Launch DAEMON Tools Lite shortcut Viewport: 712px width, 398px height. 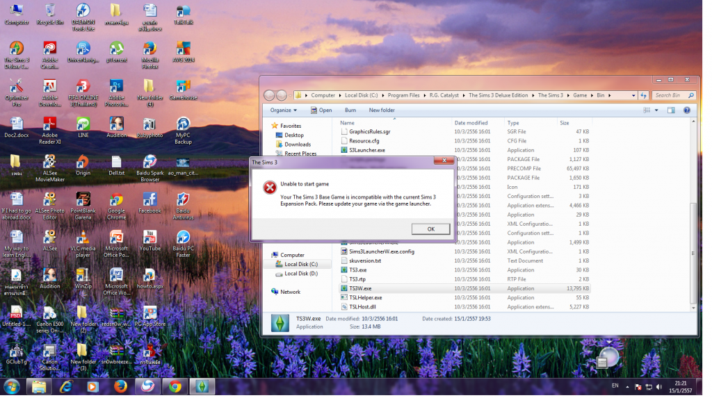83,17
